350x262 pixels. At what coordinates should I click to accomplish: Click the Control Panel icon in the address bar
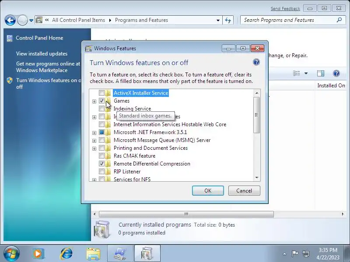pos(39,20)
